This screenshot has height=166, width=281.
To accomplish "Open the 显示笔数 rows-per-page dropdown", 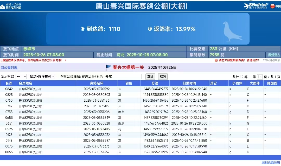I will point(21,77).
